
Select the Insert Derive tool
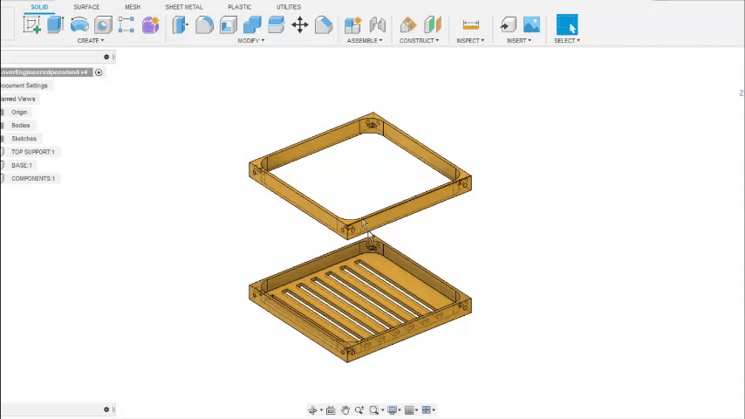pos(508,24)
